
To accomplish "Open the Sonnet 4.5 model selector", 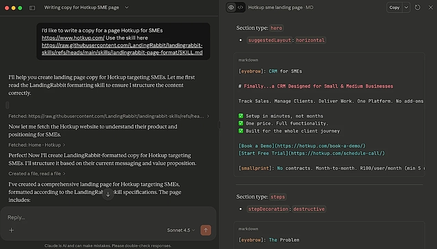I will coord(181,230).
